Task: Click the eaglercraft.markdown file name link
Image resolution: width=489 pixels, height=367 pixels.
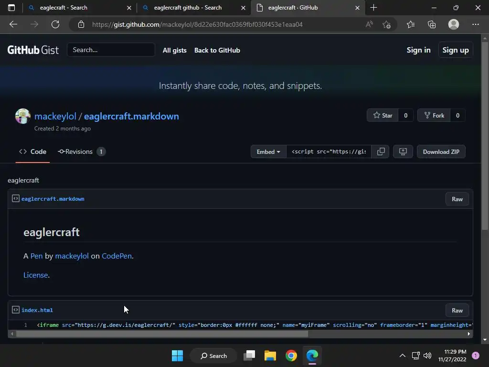Action: (53, 199)
